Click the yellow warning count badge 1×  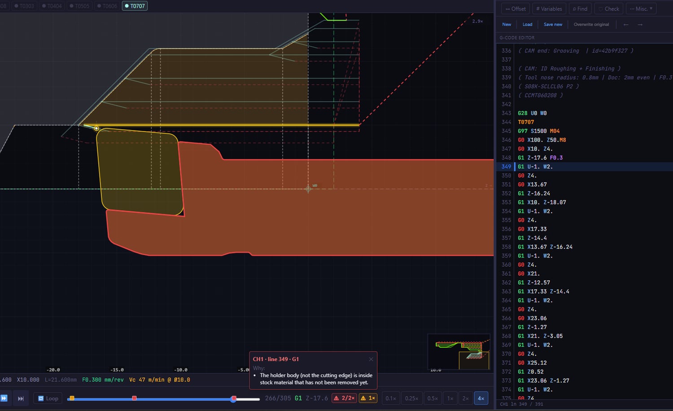(x=368, y=398)
